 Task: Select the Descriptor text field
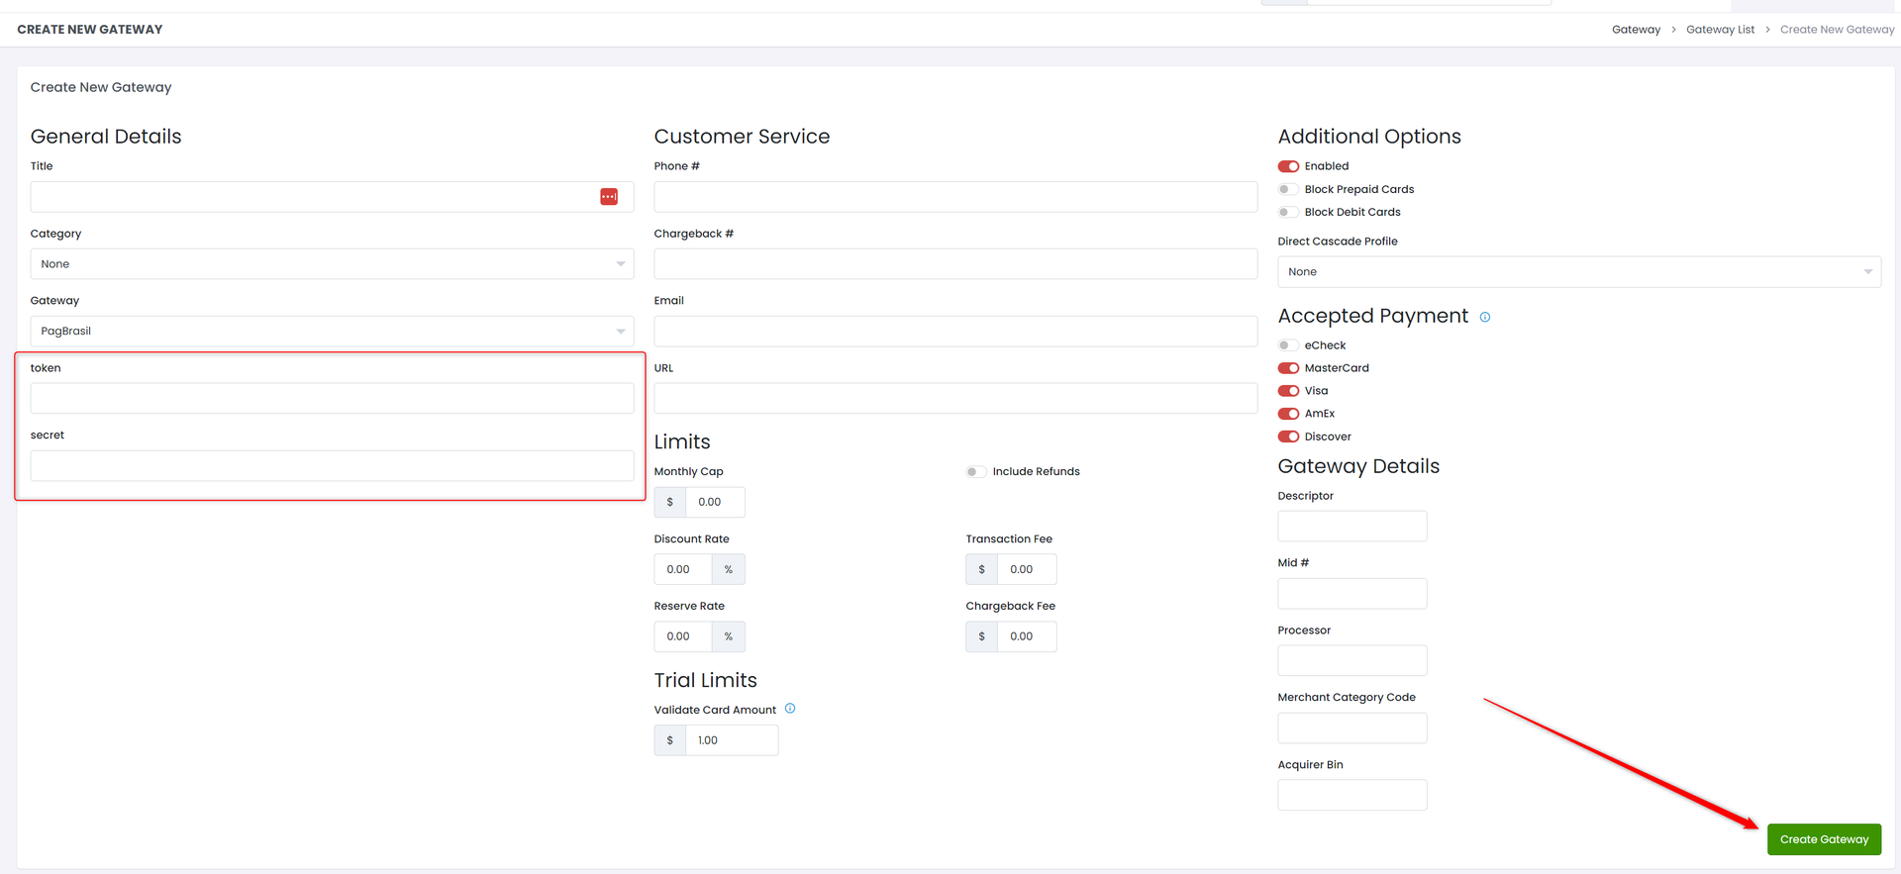1351,527
